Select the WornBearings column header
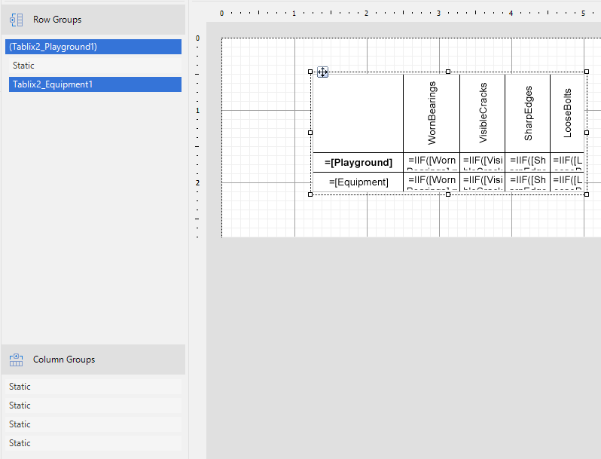This screenshot has width=601, height=459. click(432, 113)
